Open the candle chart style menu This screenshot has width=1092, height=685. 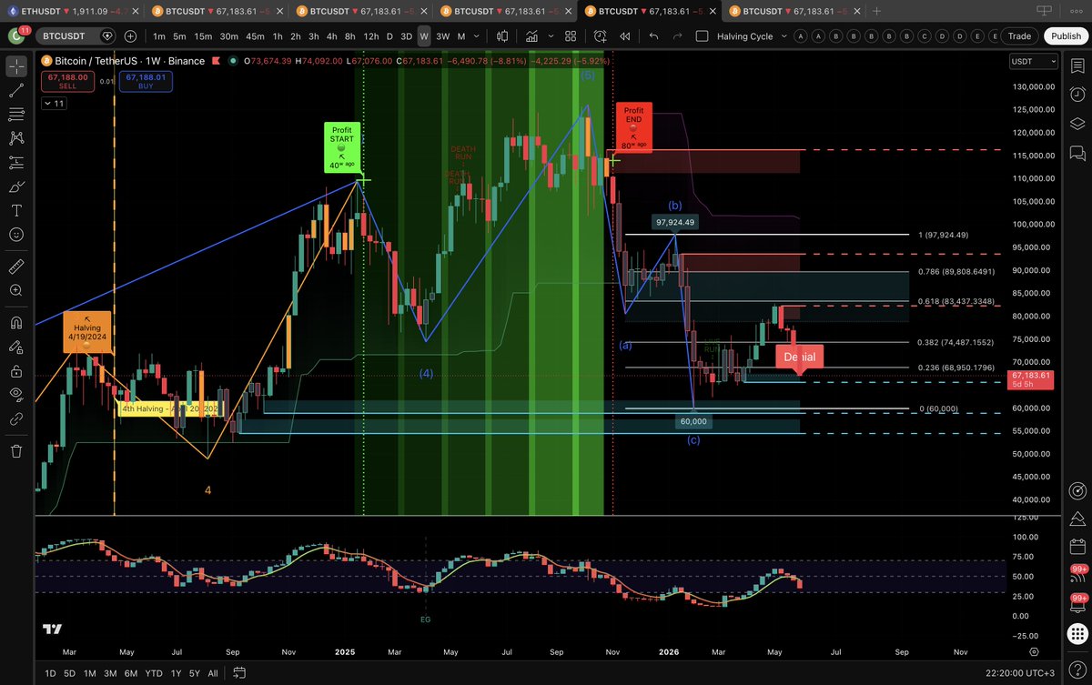coord(504,36)
